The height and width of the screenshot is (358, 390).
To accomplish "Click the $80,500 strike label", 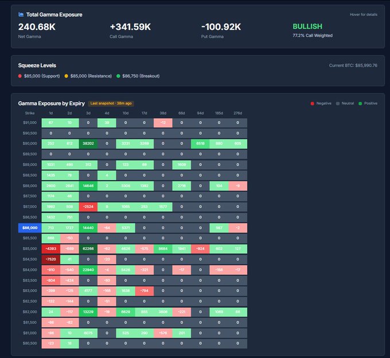I will (x=30, y=343).
